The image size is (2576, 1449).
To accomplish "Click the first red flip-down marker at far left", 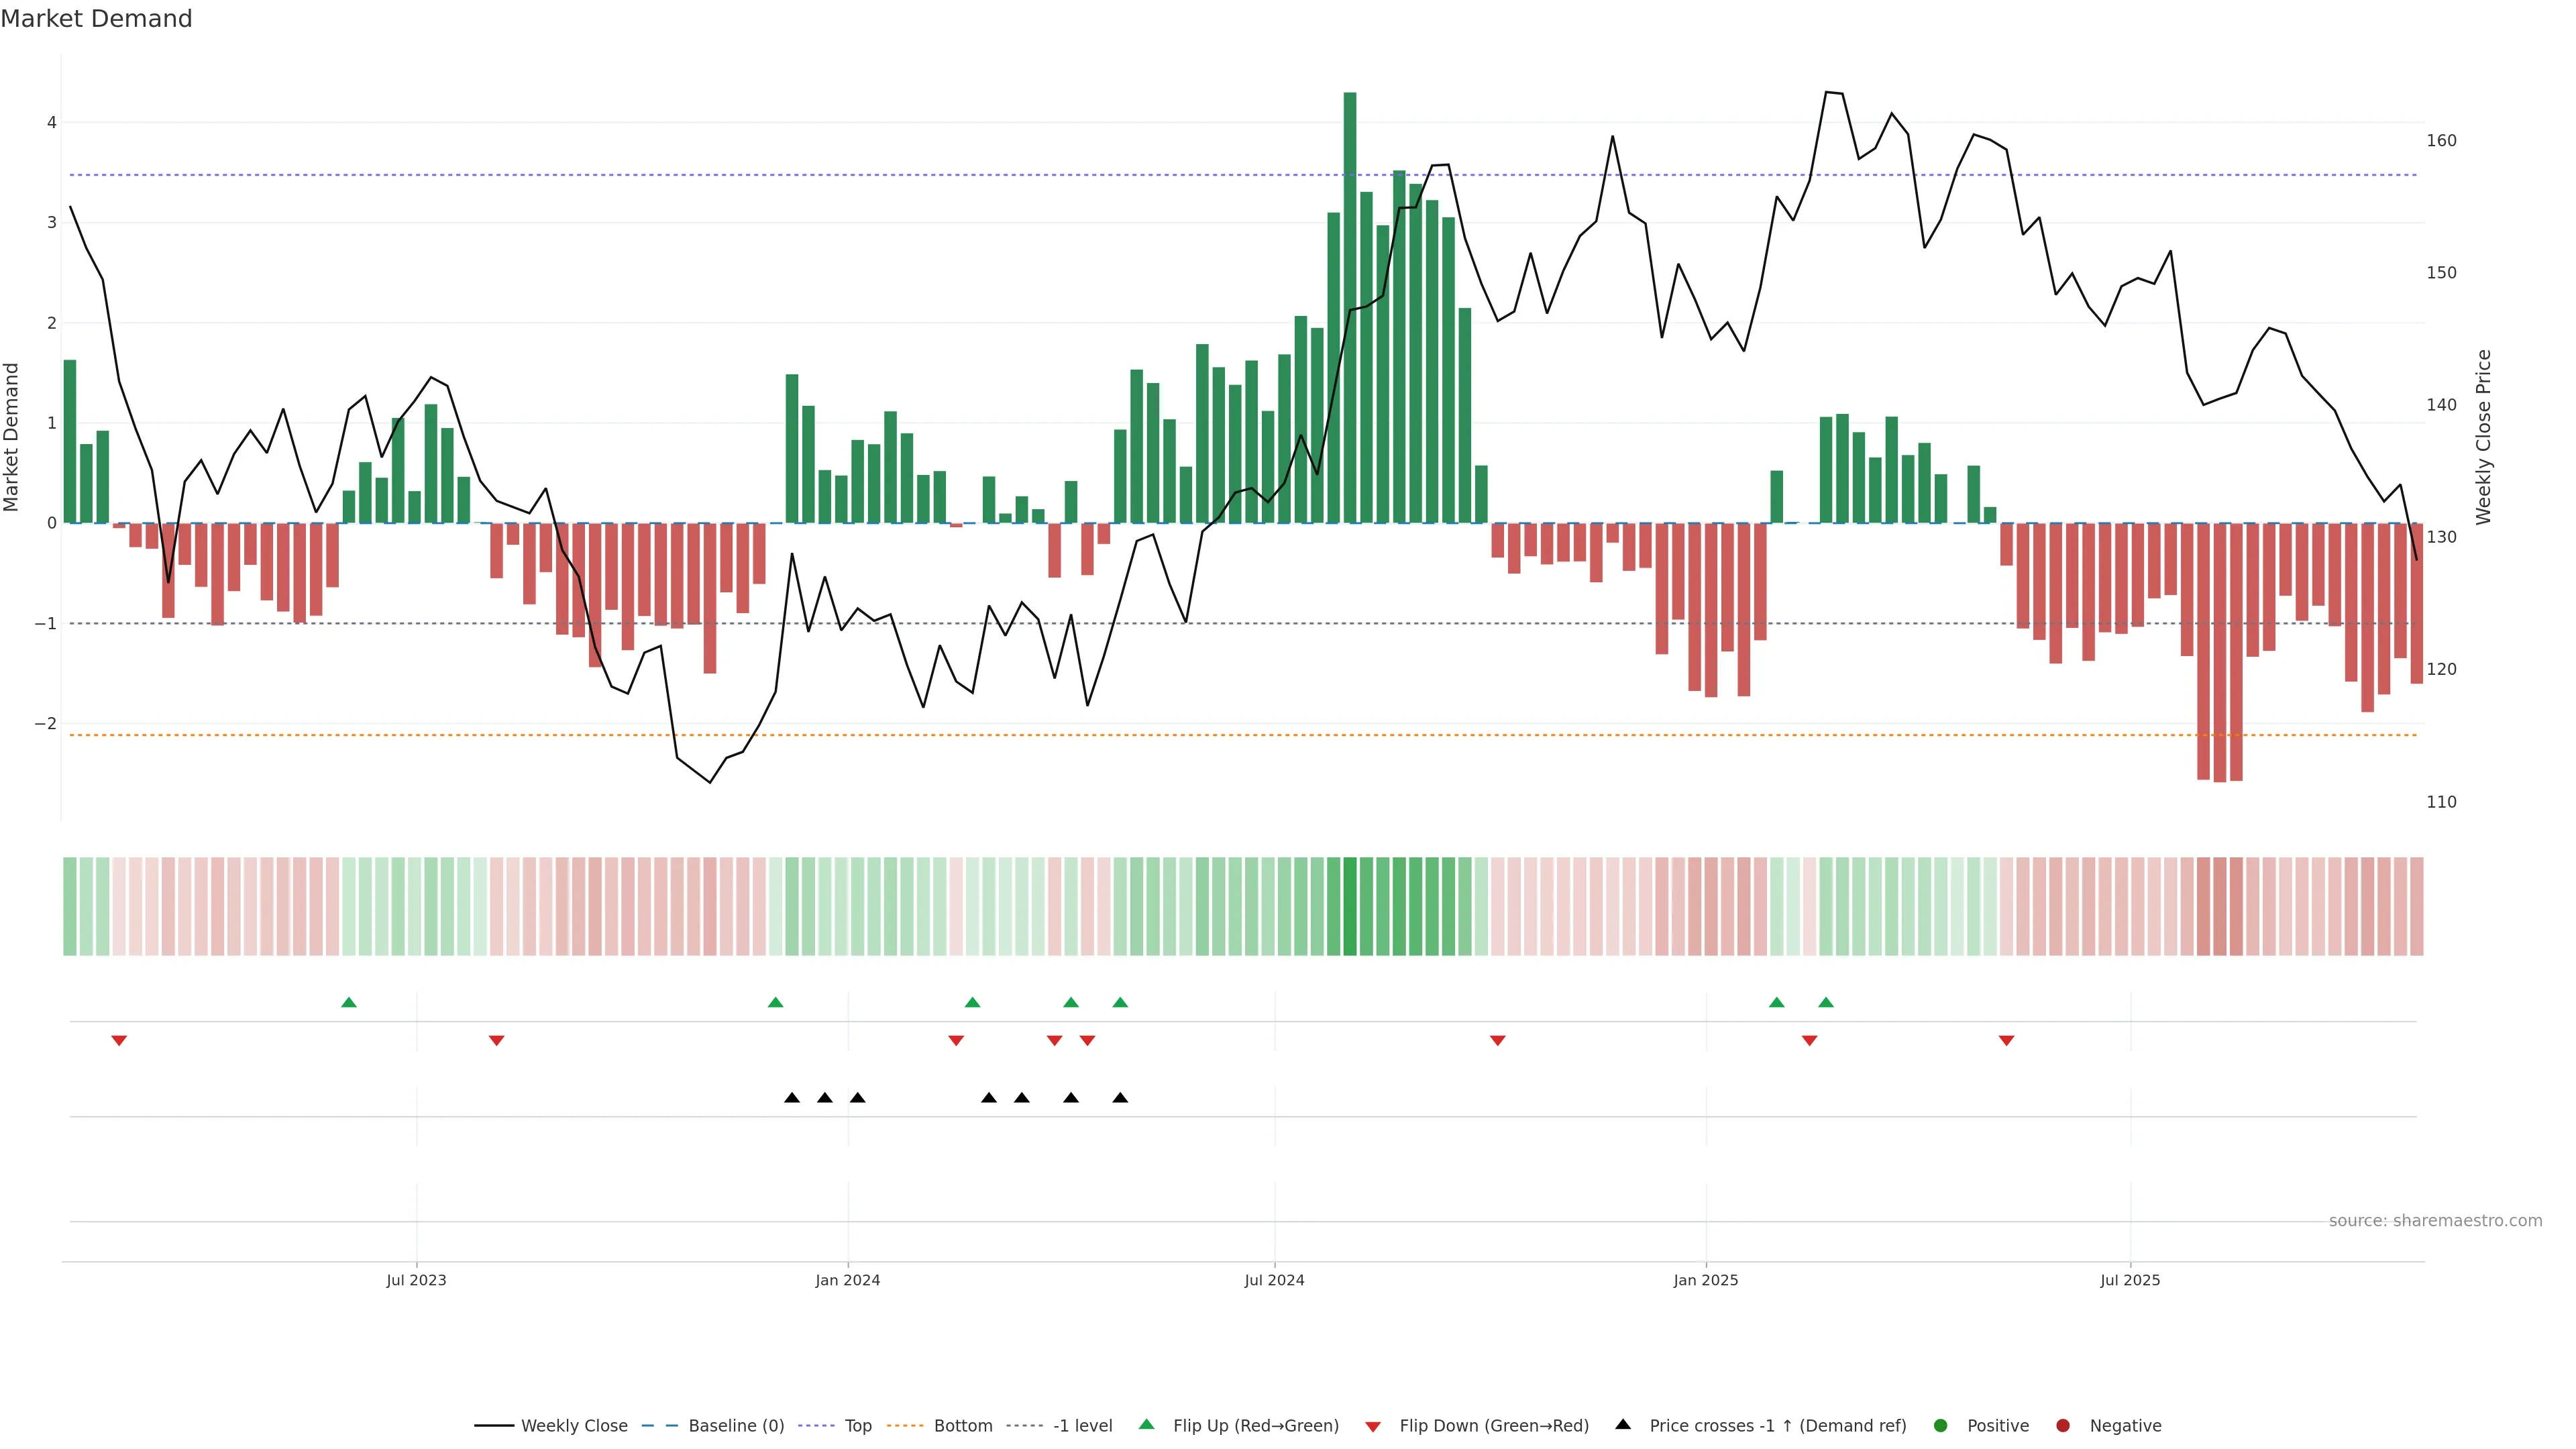I will point(119,1041).
